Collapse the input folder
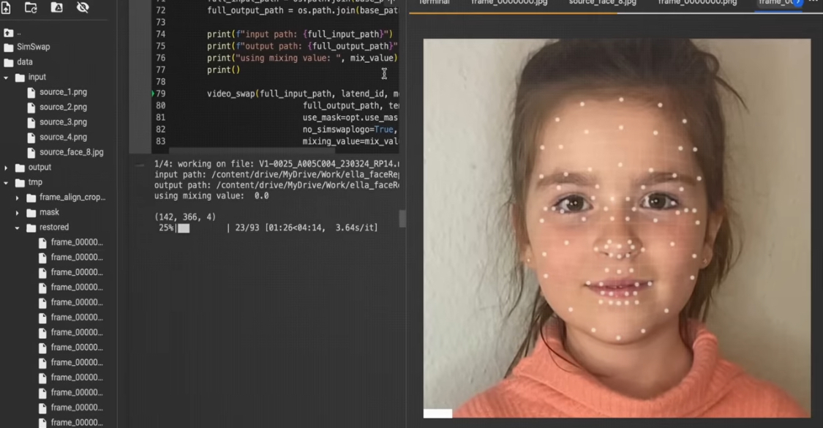823x428 pixels. (x=7, y=78)
